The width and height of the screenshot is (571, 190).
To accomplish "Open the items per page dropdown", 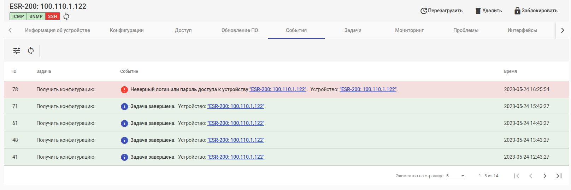I will (x=456, y=176).
